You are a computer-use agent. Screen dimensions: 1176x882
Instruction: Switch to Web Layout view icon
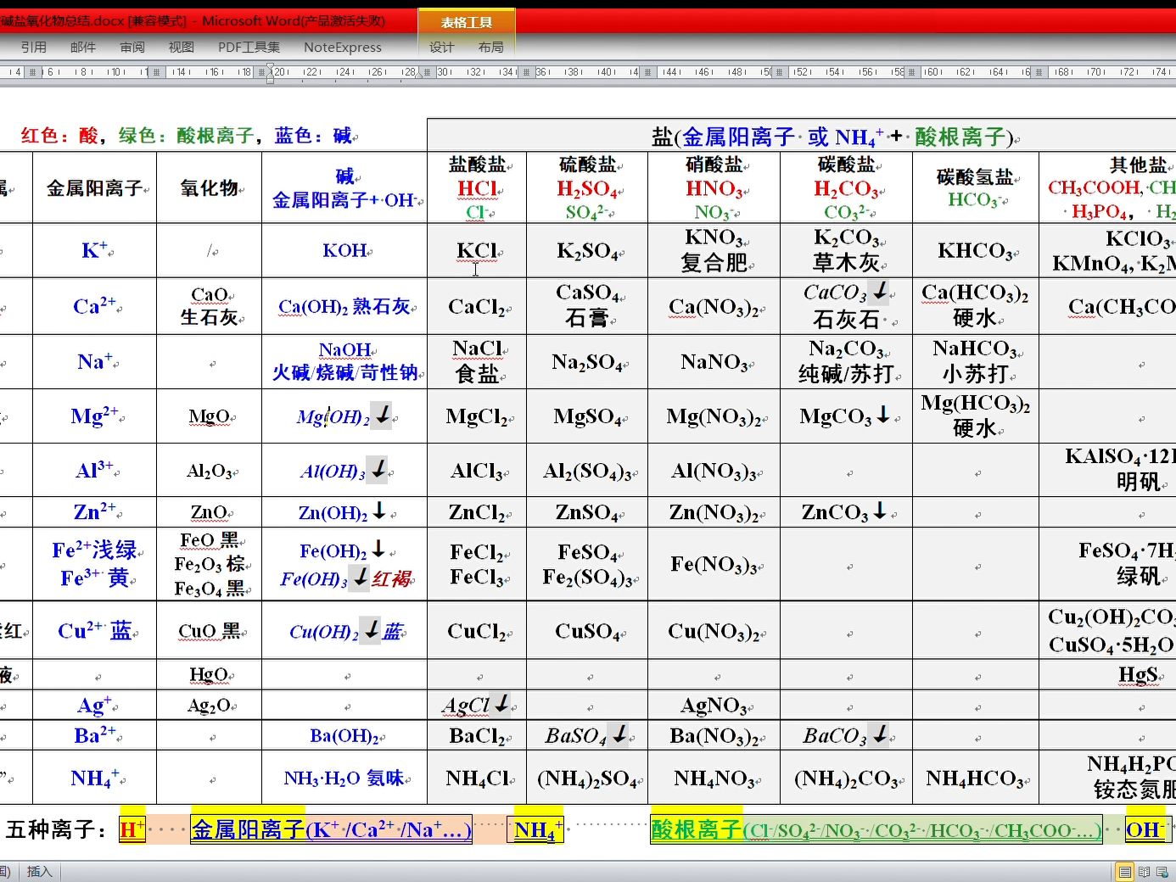tap(1163, 872)
